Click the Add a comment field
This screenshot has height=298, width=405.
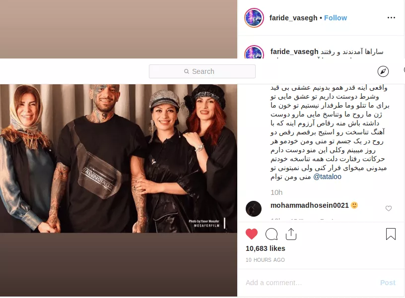point(310,283)
